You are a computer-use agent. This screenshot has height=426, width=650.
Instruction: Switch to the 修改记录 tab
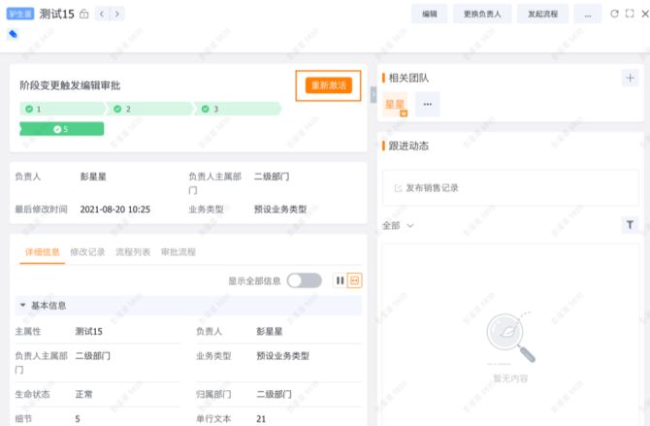[x=87, y=251]
